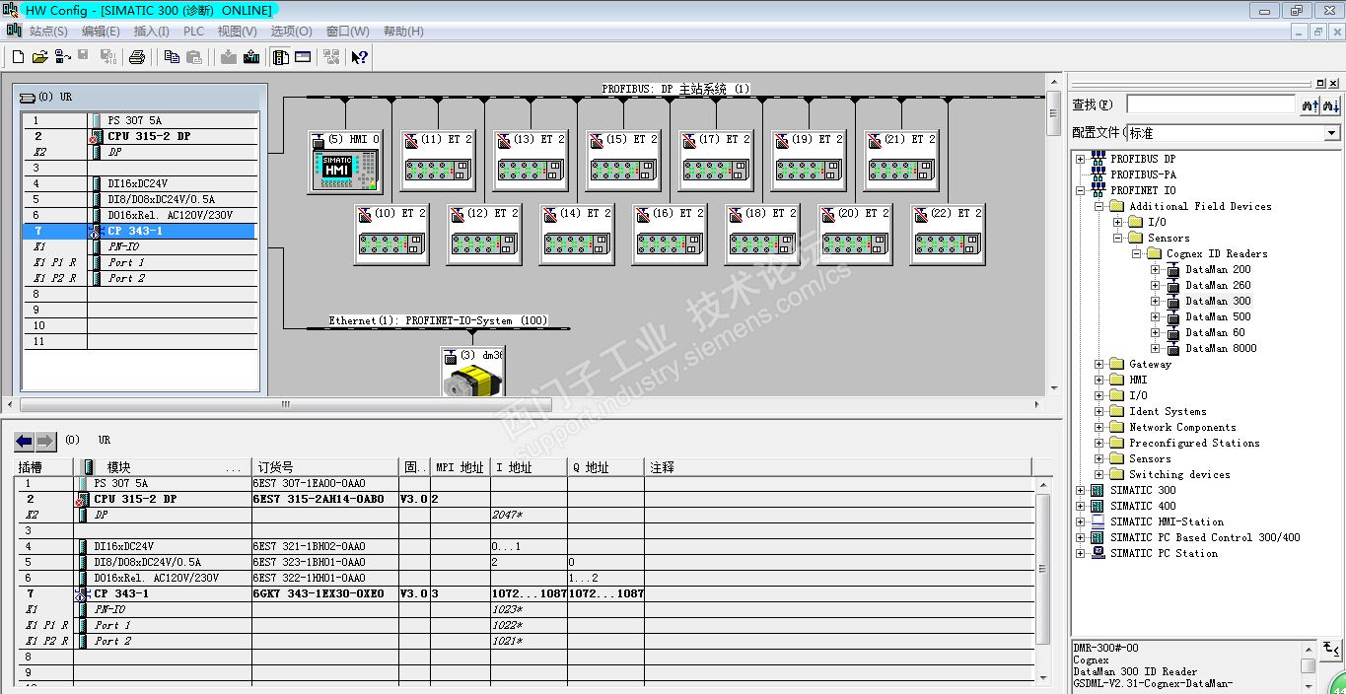The image size is (1346, 694).
Task: Select the ET 200 station (20) icon
Action: click(855, 235)
